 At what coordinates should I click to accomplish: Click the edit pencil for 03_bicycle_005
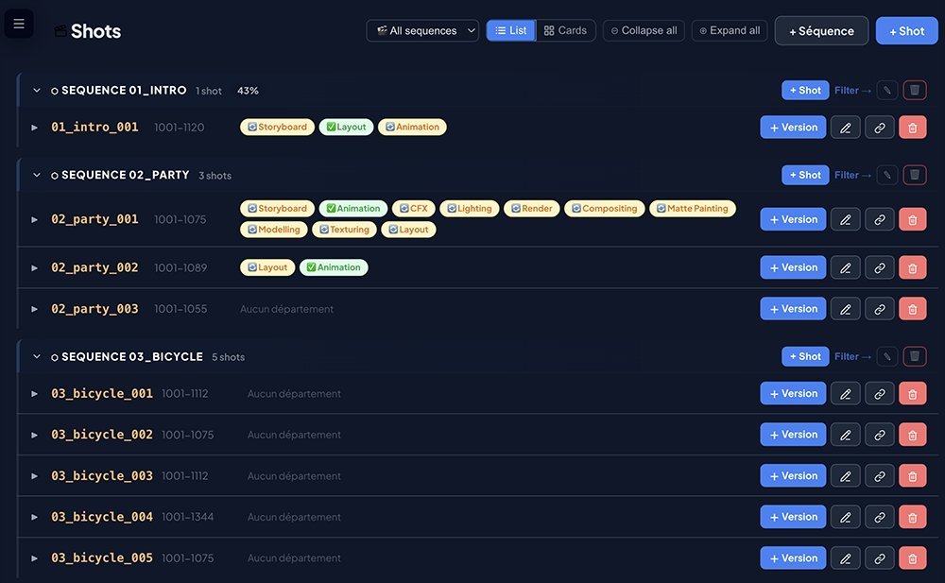845,558
